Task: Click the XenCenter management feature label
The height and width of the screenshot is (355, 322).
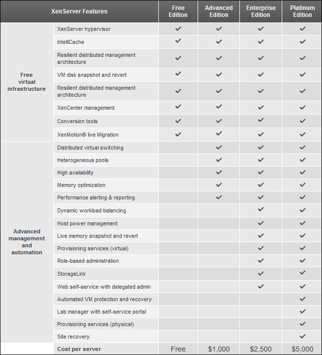Action: click(x=86, y=108)
